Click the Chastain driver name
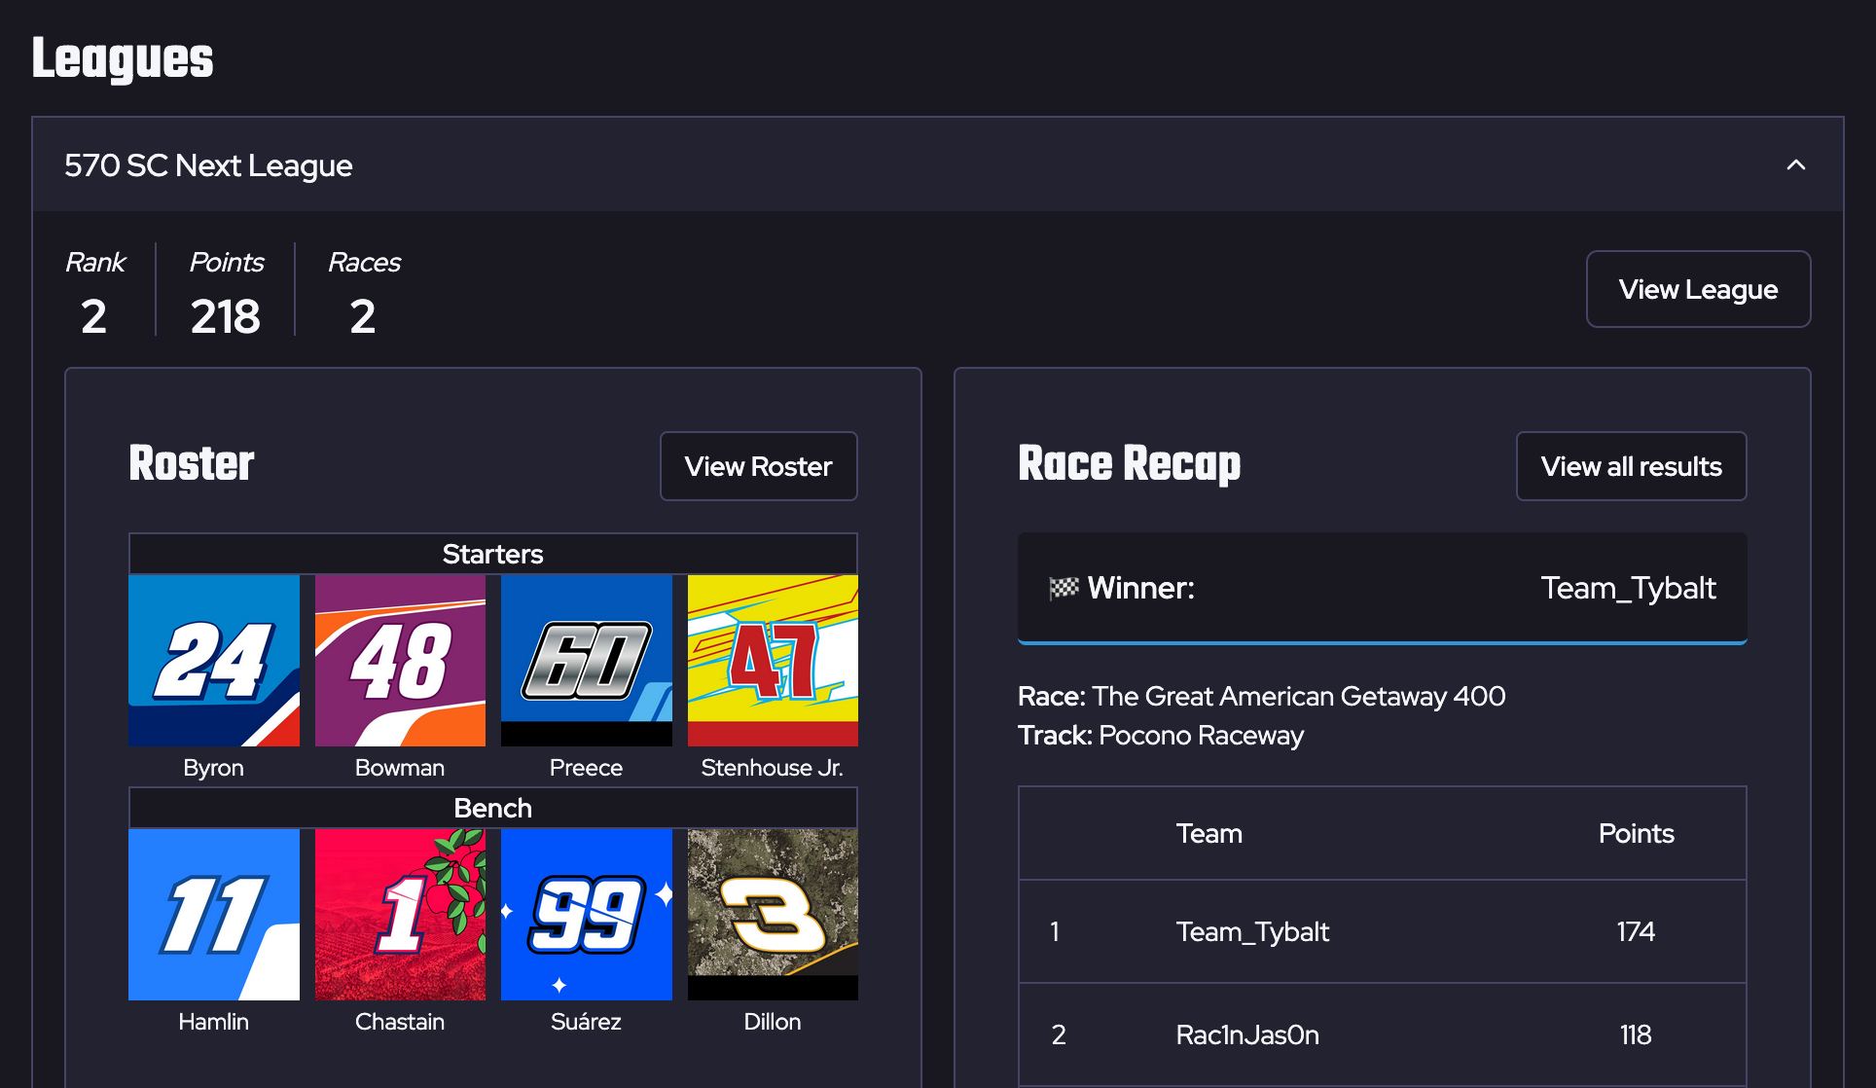Viewport: 1876px width, 1088px height. 400,1022
